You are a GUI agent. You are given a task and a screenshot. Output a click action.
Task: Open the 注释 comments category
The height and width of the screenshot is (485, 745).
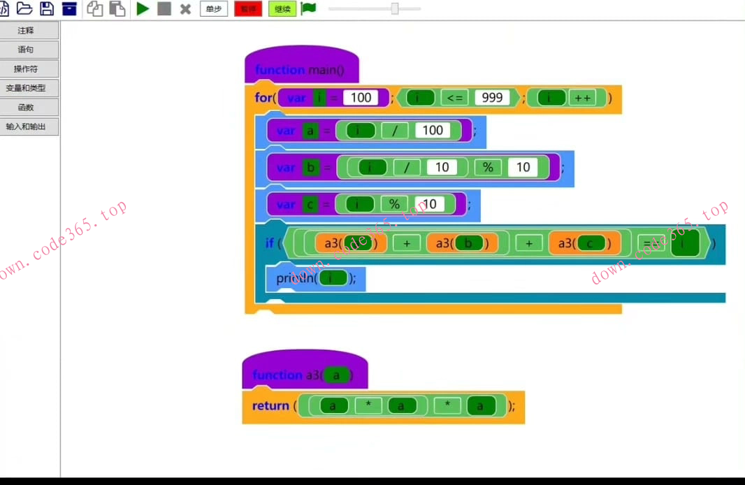pos(29,30)
